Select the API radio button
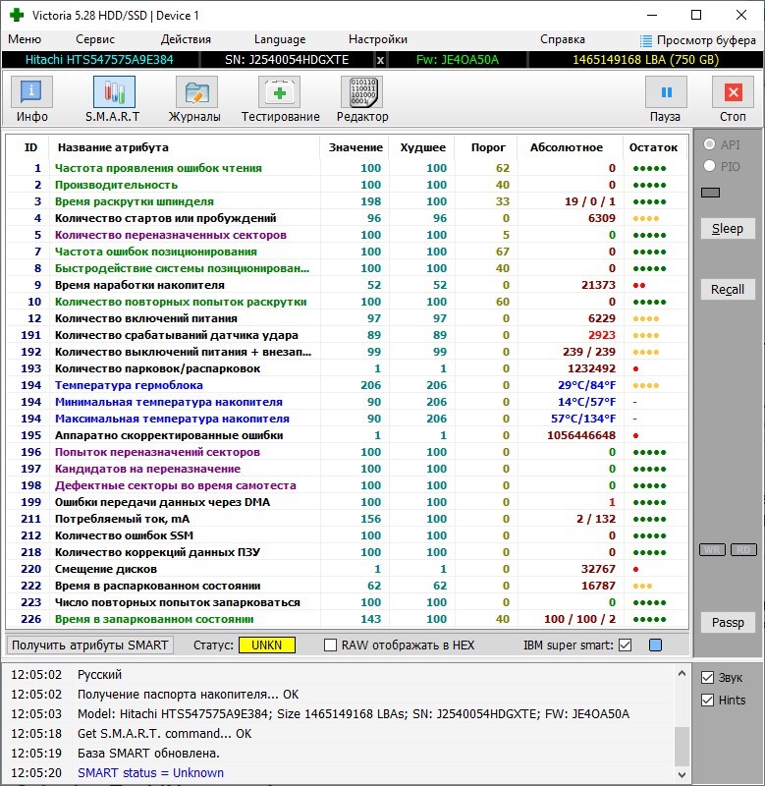Viewport: 765px width, 786px height. (709, 144)
